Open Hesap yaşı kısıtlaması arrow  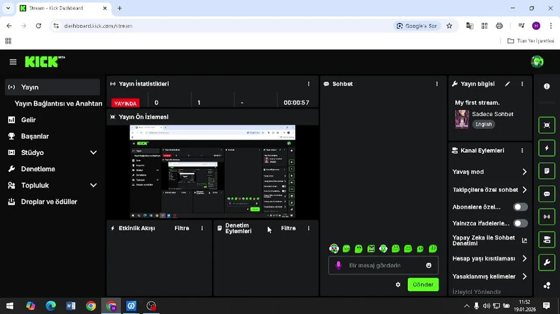coord(524,259)
